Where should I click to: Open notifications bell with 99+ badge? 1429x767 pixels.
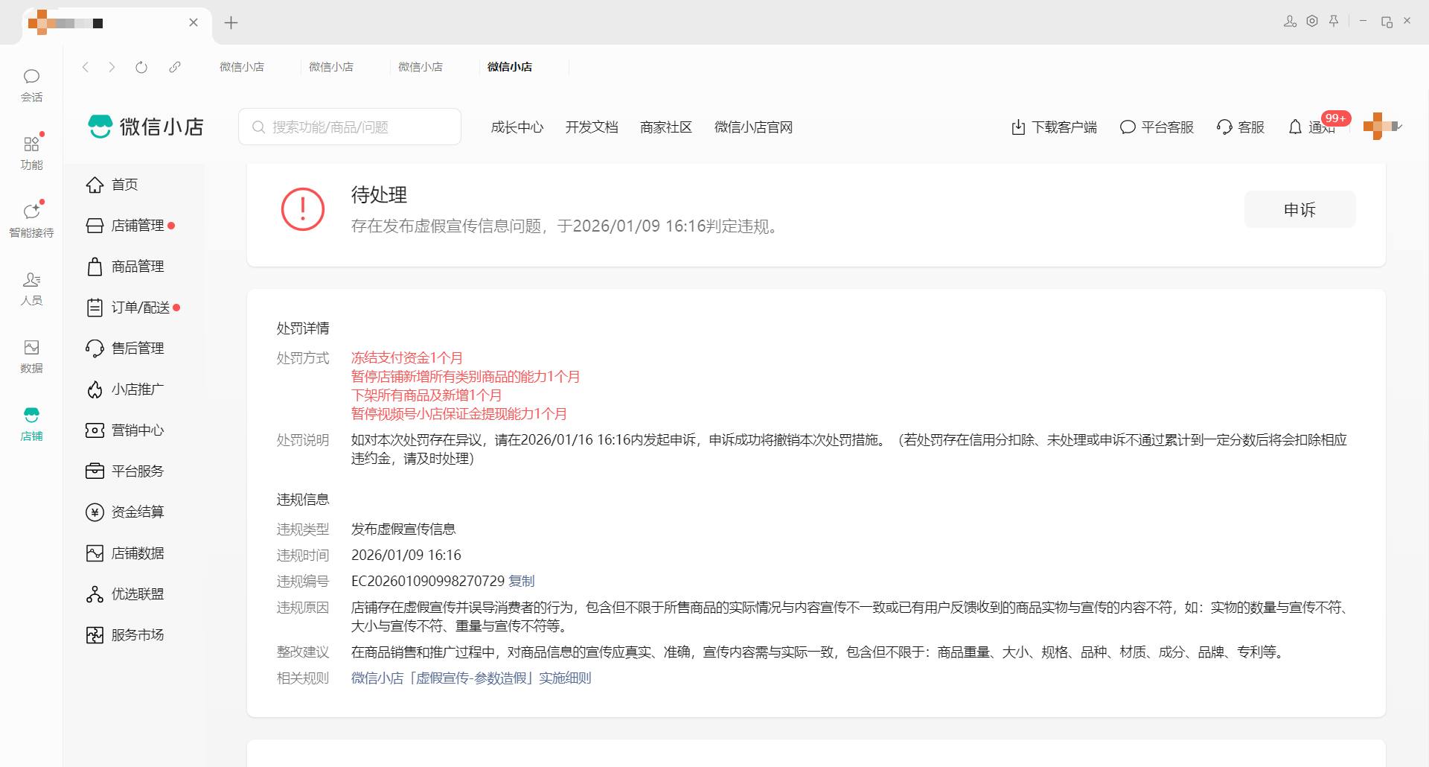tap(1312, 127)
